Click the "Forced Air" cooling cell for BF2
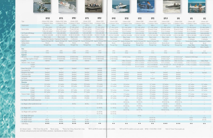213x138 pixels. coord(204,37)
